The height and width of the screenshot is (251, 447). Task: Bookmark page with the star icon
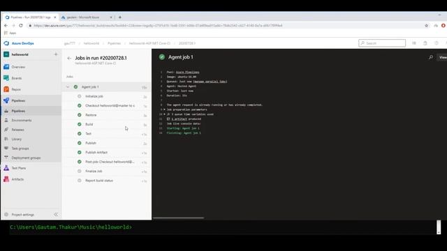click(426, 26)
